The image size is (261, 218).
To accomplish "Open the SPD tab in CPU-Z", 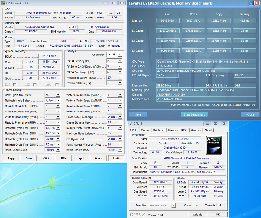I will [183, 130].
